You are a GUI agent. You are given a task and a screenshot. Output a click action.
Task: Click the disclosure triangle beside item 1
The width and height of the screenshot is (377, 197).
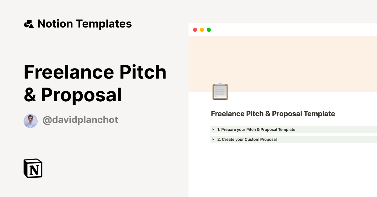213,129
